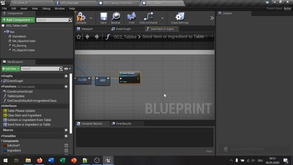Browse to asset in Content Browser
The width and height of the screenshot is (293, 165).
pyautogui.click(x=115, y=18)
